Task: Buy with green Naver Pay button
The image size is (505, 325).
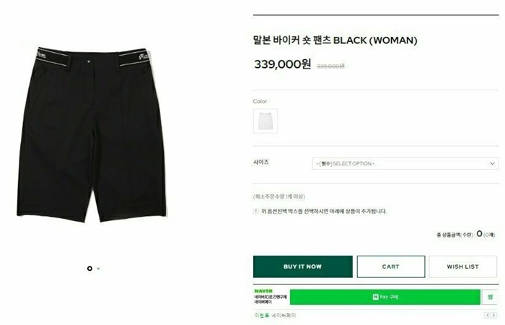Action: coord(385,297)
